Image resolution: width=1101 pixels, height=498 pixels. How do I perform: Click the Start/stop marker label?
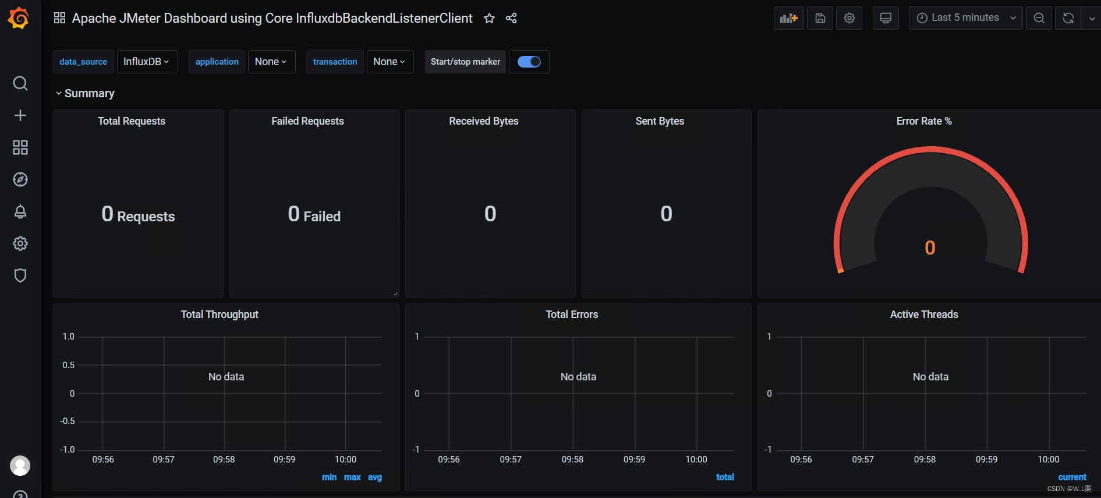coord(465,62)
